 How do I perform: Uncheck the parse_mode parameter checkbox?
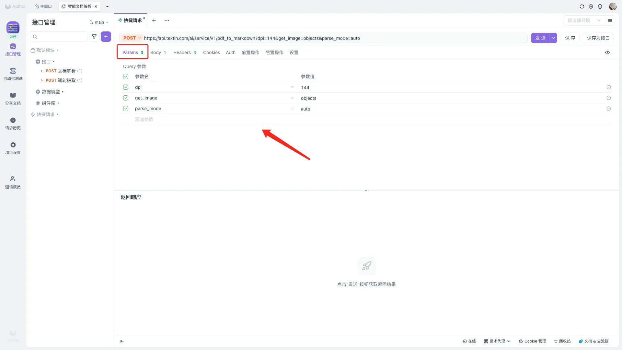tap(126, 109)
